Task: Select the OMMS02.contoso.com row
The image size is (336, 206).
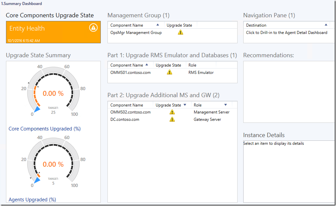Action: pyautogui.click(x=172, y=112)
